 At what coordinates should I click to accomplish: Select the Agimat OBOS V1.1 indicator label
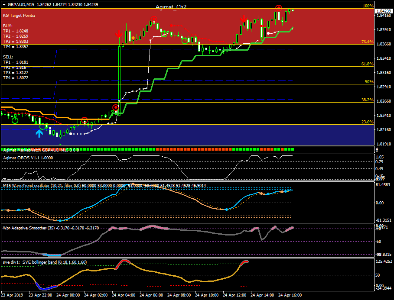[x=28, y=158]
